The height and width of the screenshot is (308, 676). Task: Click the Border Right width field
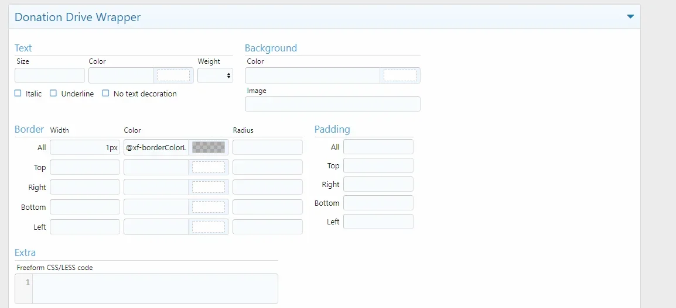coord(85,187)
